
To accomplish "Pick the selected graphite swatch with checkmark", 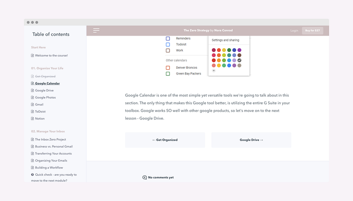I will (239, 60).
